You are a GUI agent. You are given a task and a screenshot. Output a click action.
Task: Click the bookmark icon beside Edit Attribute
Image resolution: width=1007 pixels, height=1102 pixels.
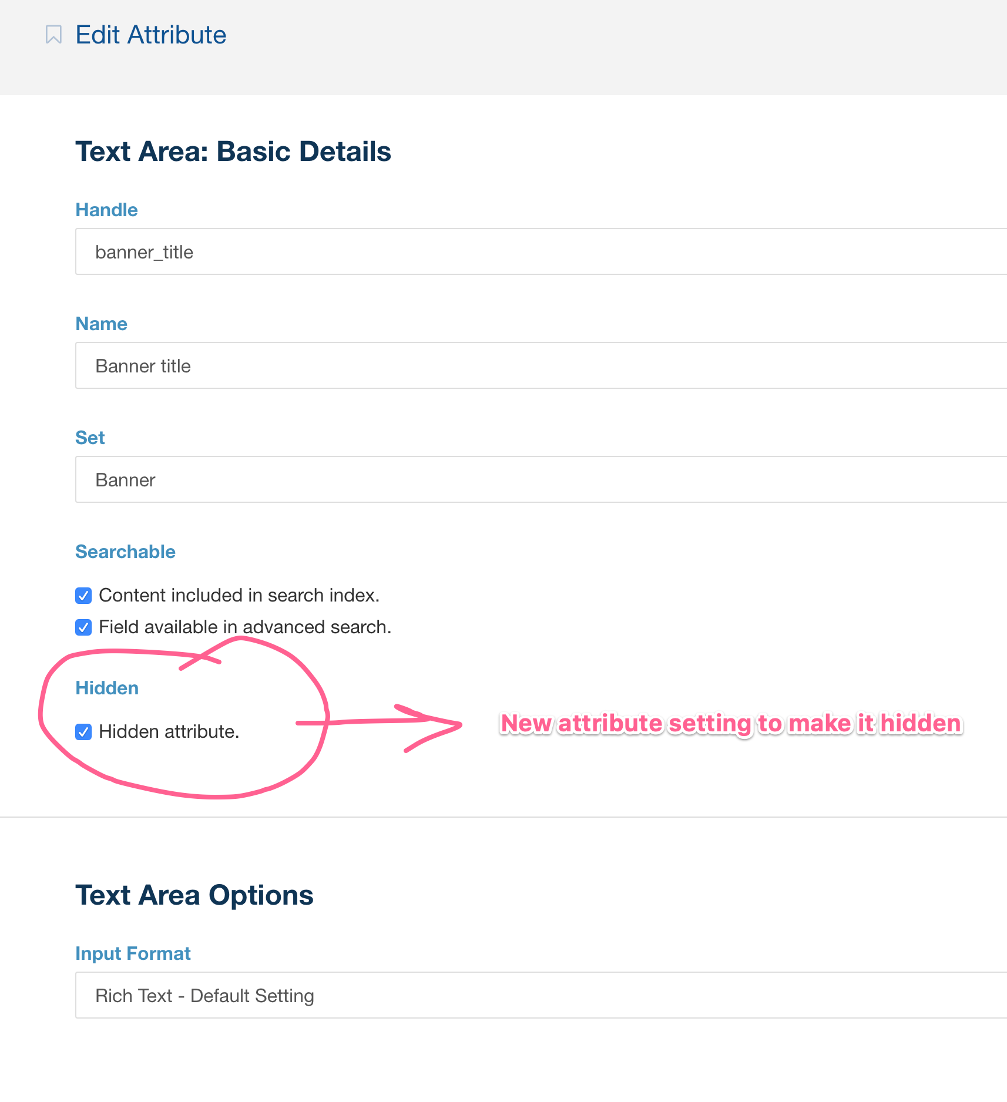click(53, 35)
